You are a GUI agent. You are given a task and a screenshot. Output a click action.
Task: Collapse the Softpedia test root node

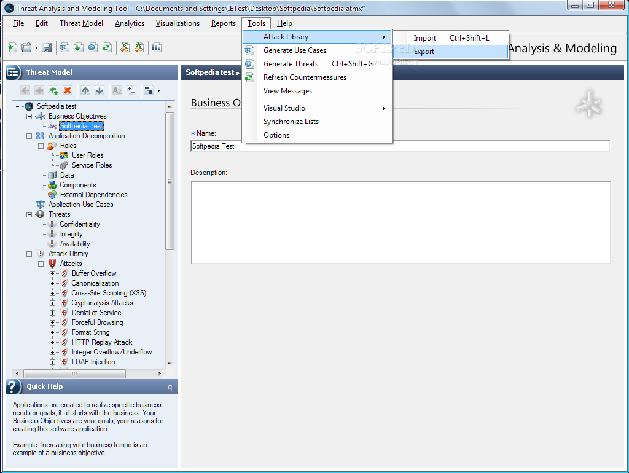(17, 106)
